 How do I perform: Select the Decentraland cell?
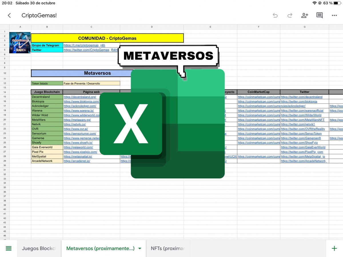click(x=47, y=97)
